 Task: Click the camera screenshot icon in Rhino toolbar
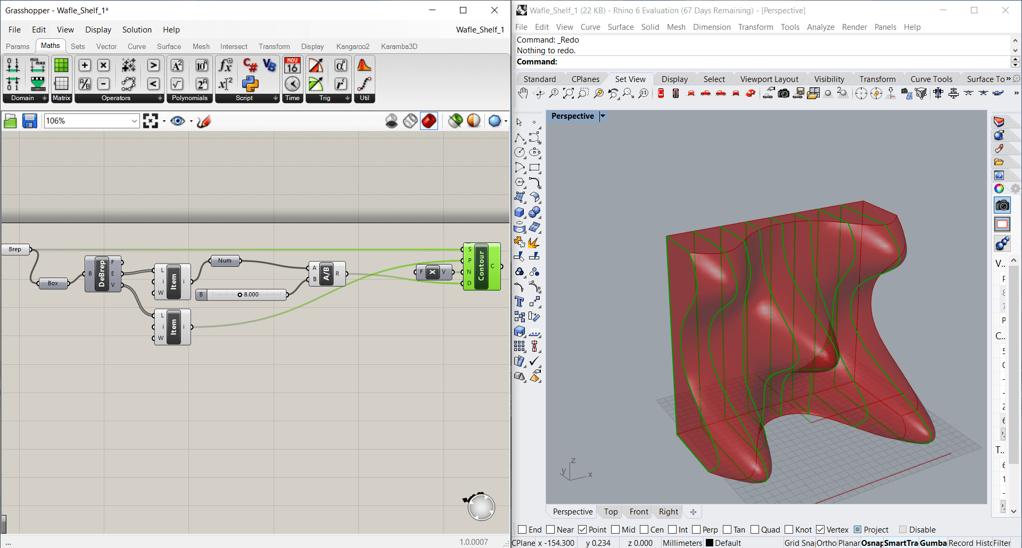pos(784,94)
